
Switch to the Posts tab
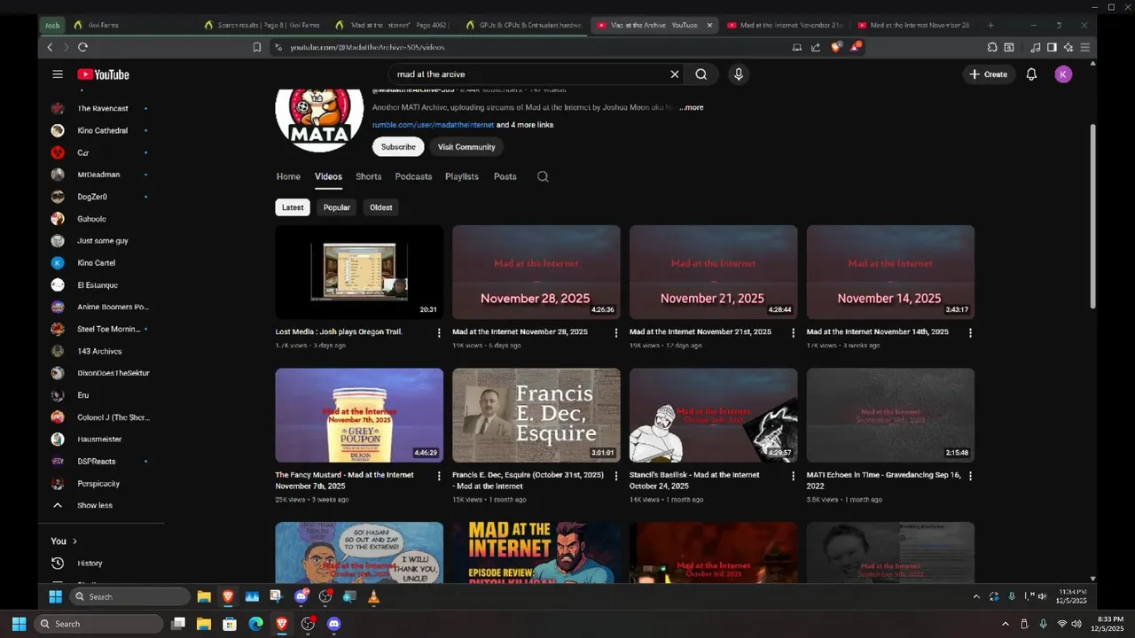[505, 176]
